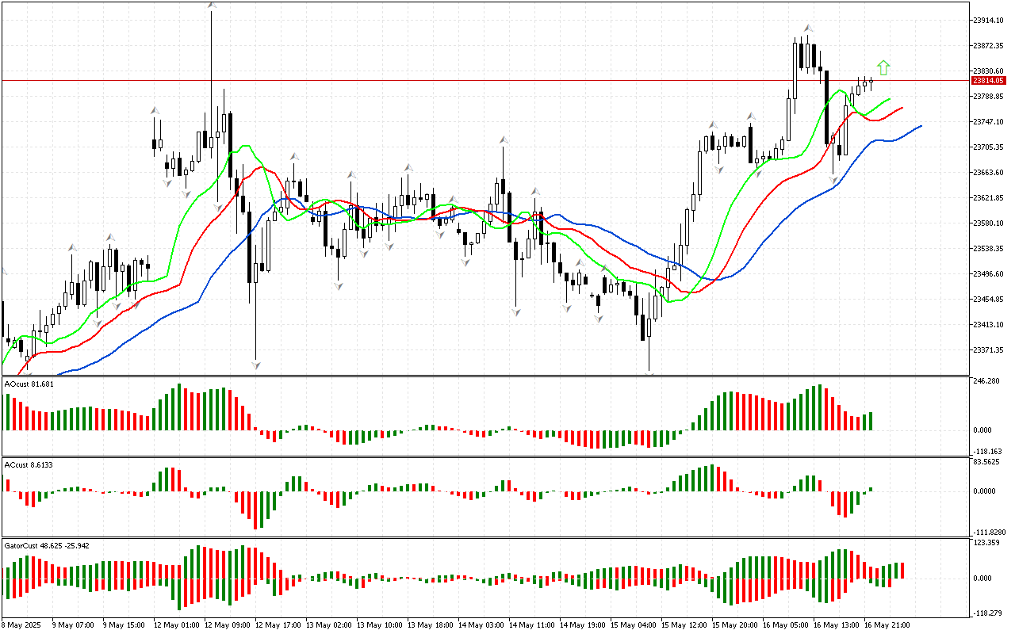
Task: Click the green up arrow signal icon
Action: (x=883, y=68)
